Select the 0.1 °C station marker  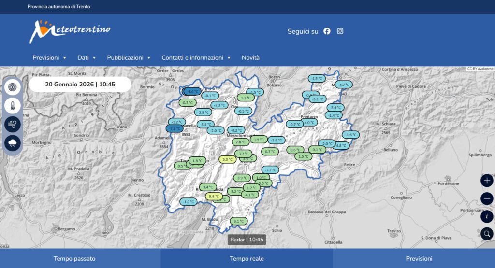click(x=317, y=149)
